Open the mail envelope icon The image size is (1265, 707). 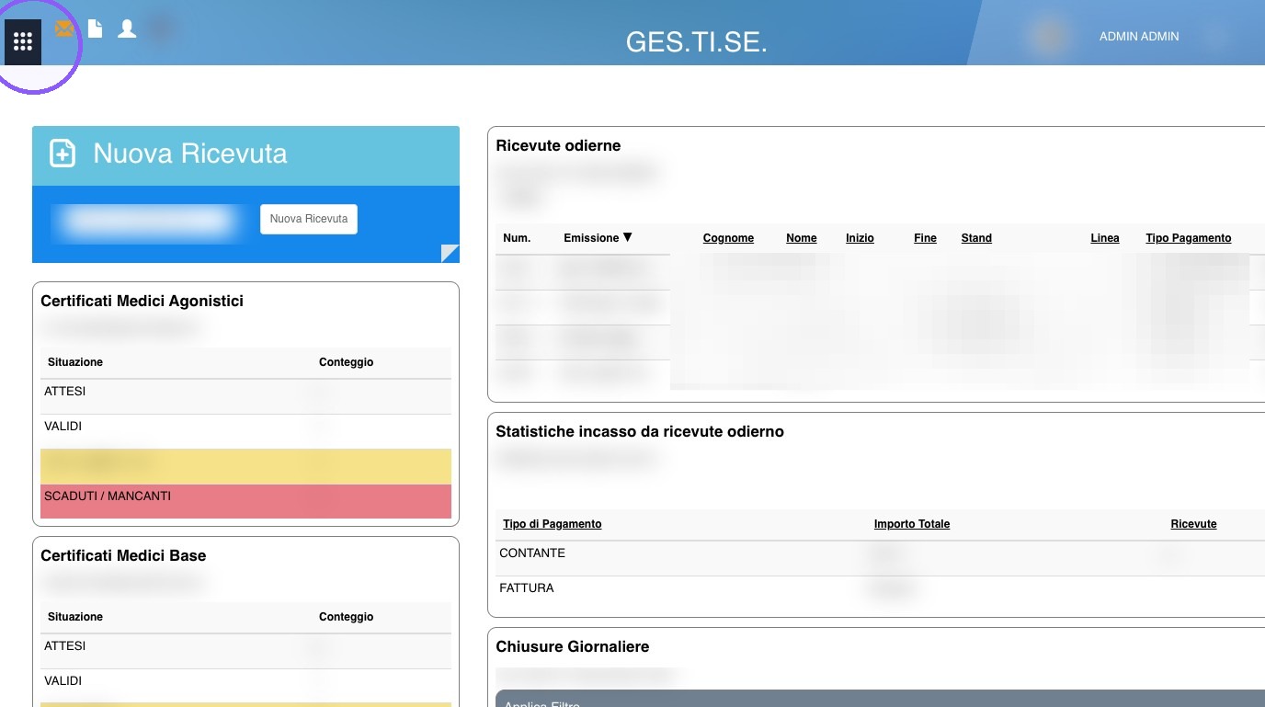pyautogui.click(x=63, y=29)
